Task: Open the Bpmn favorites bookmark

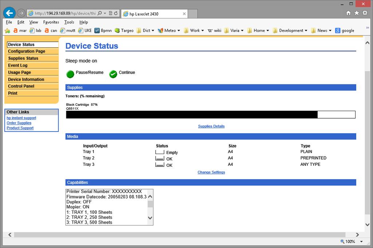Action: click(103, 31)
